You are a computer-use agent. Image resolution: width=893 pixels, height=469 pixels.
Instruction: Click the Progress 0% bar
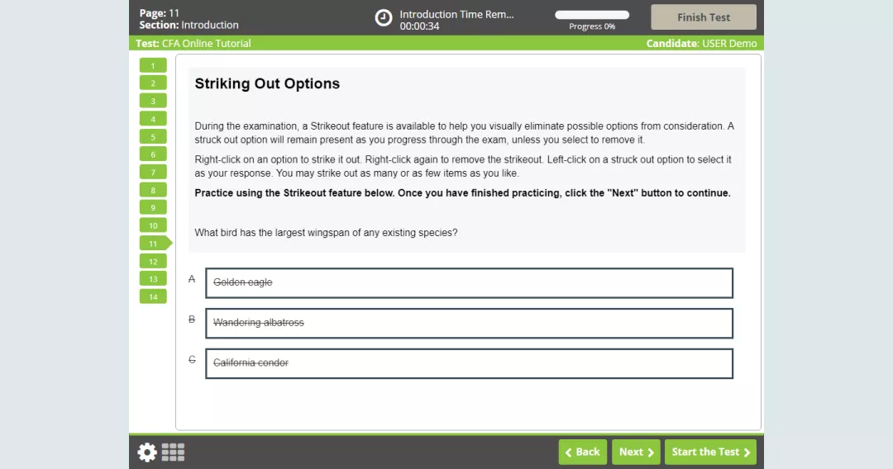(591, 15)
